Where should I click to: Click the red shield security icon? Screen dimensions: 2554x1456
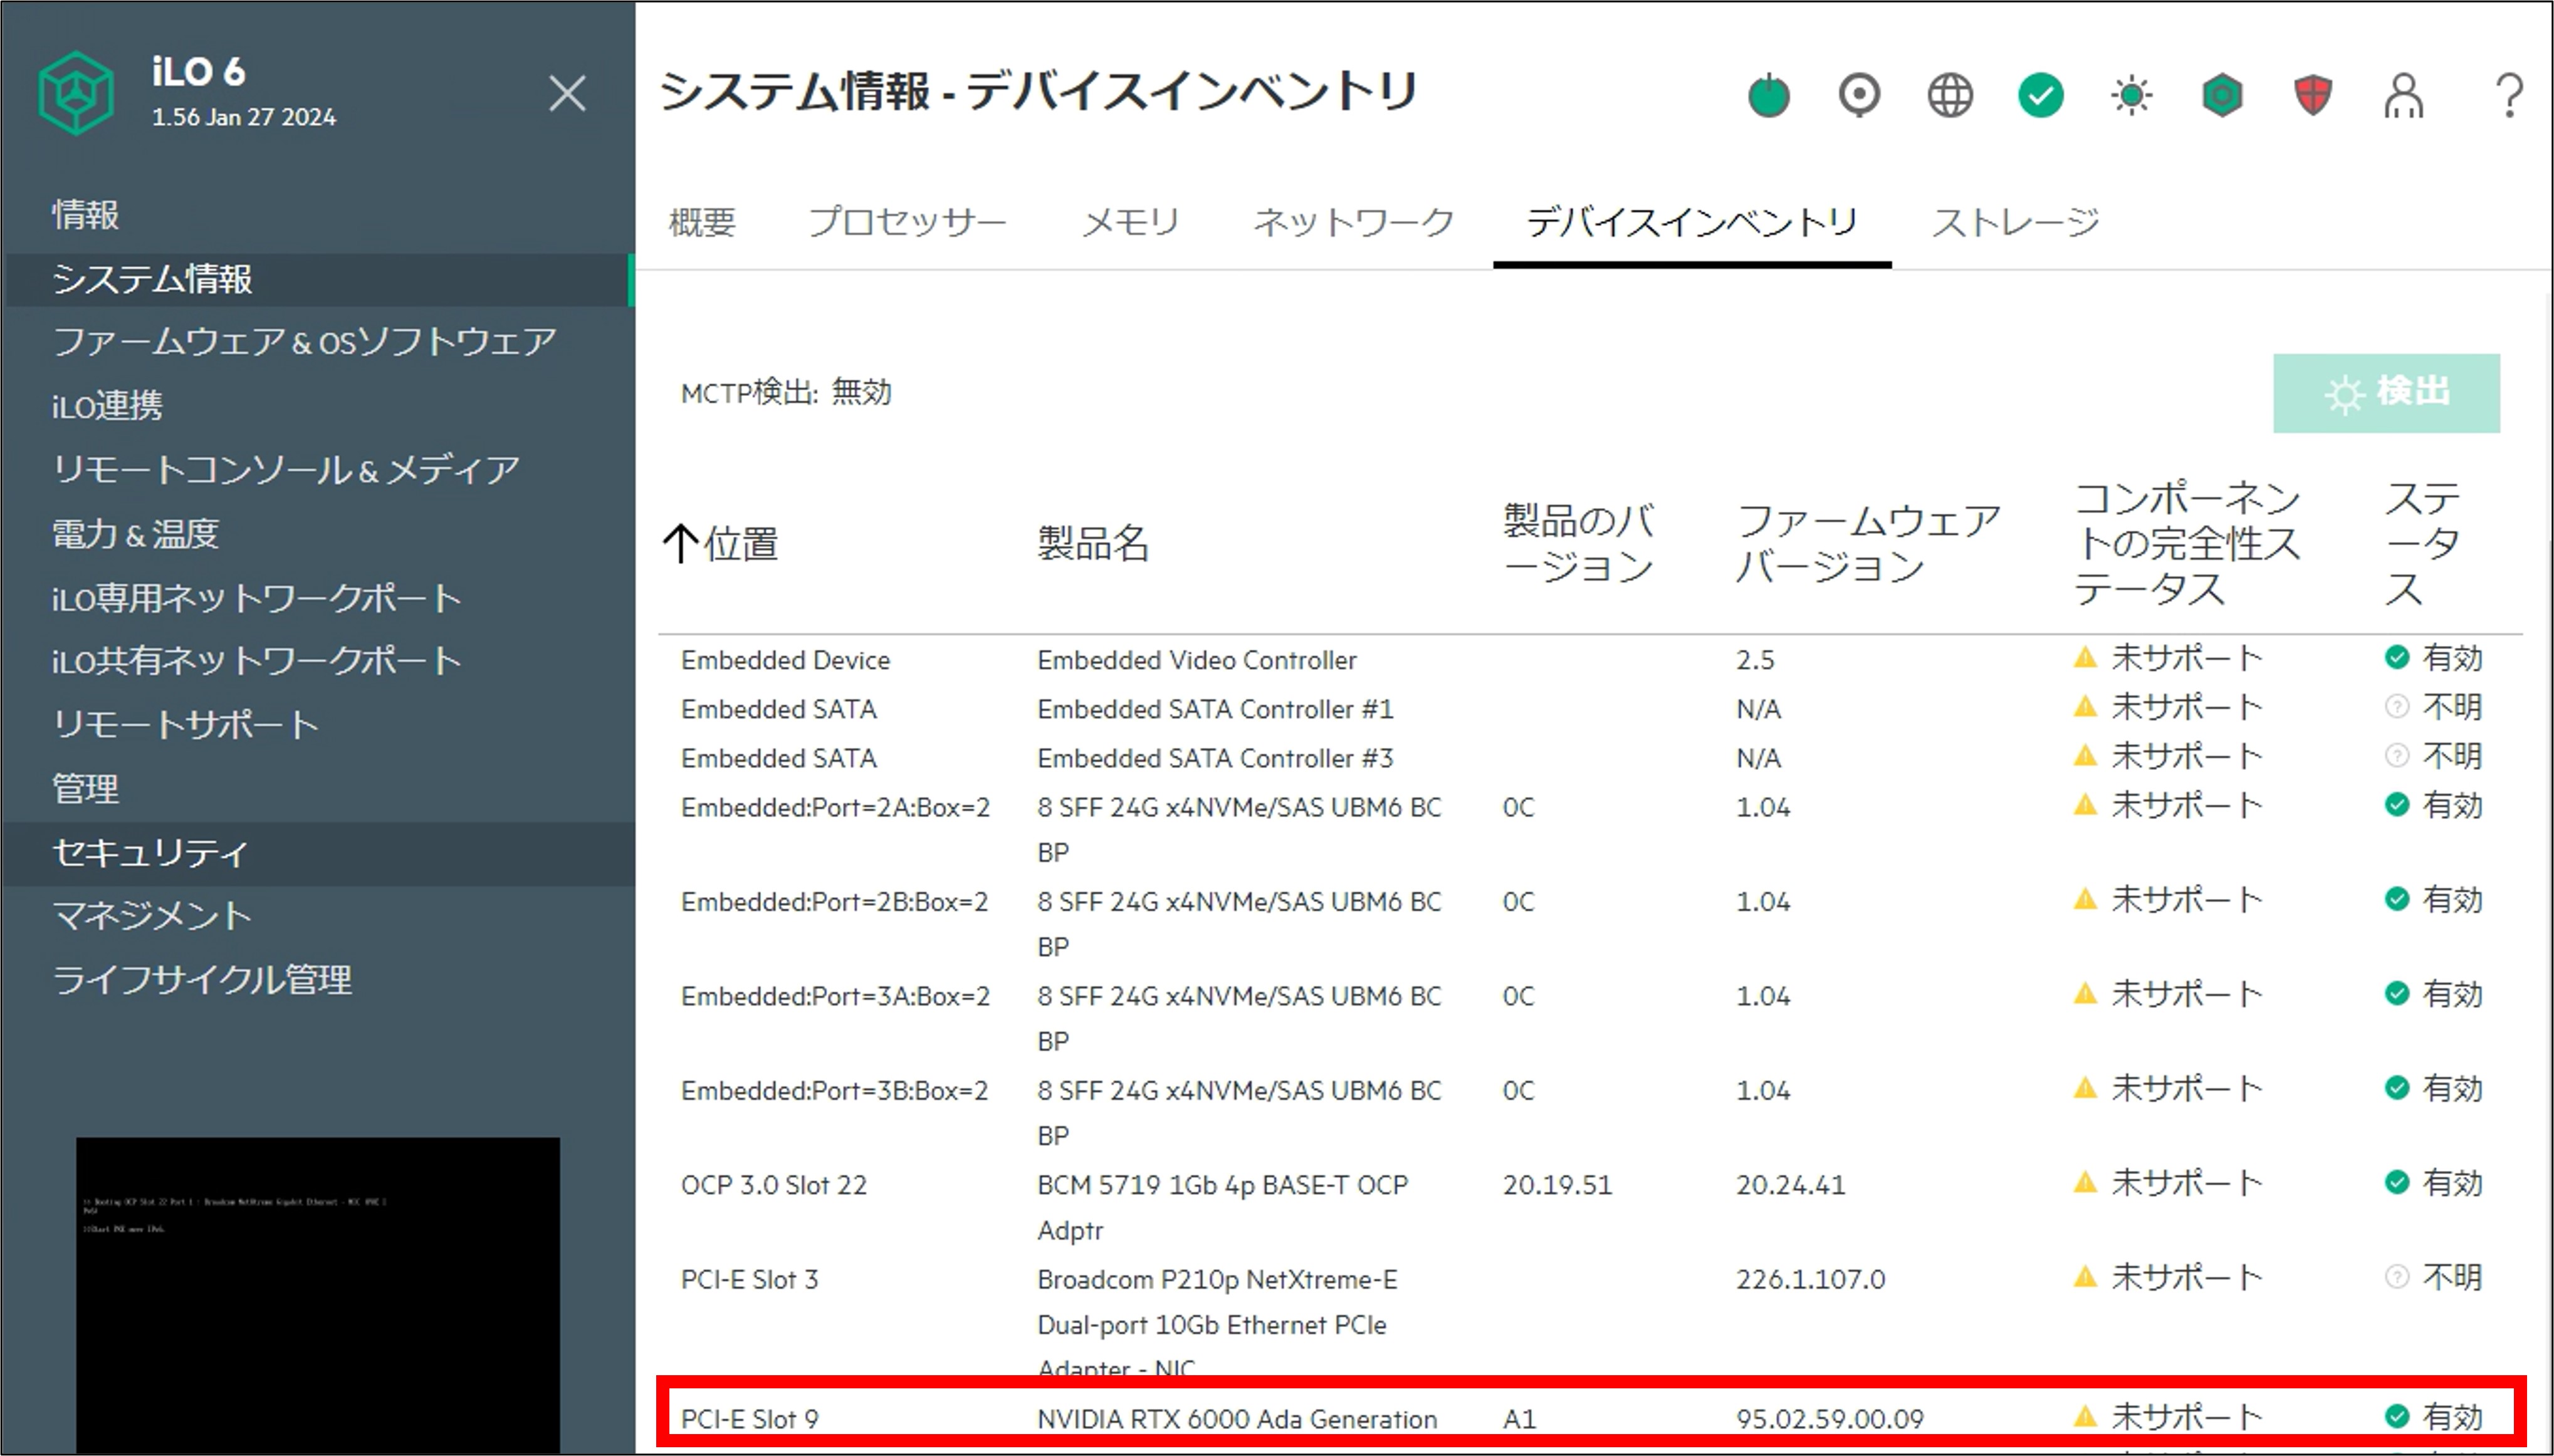coord(2313,96)
